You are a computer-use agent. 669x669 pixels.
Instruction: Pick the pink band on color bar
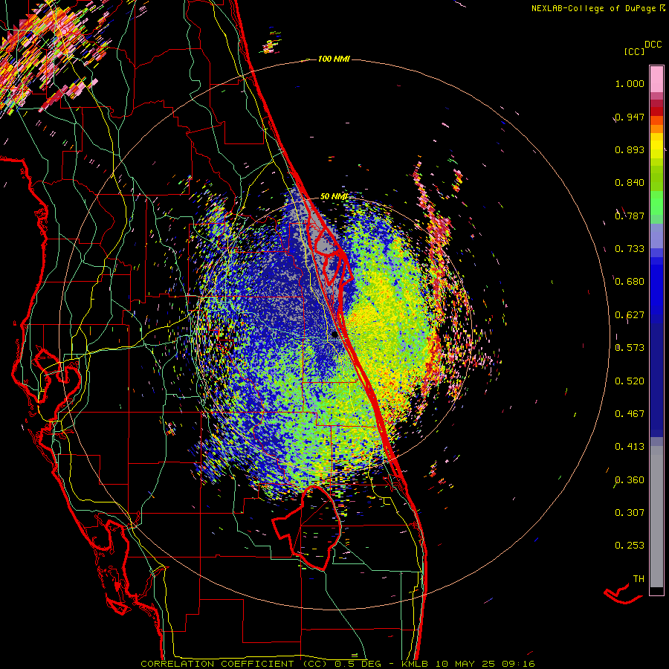point(656,80)
